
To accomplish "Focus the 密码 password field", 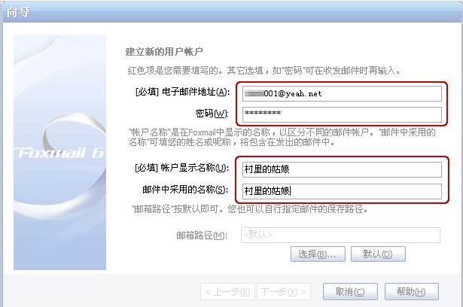I will [342, 114].
